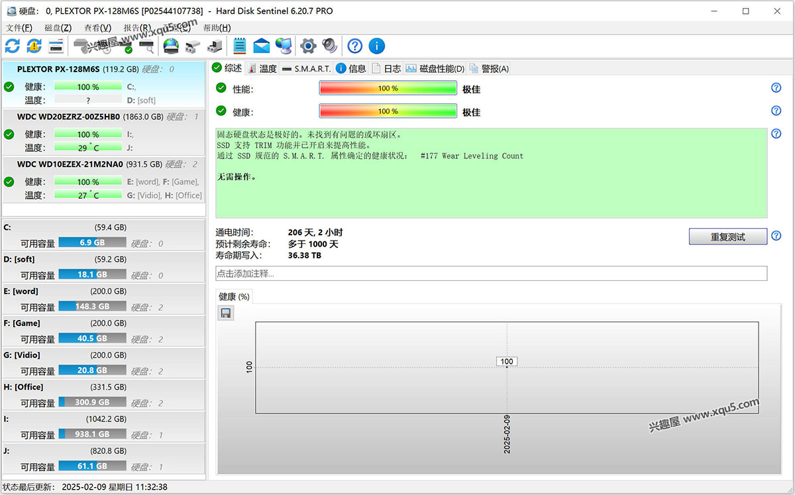Image resolution: width=795 pixels, height=495 pixels.
Task: Click the question mark help toolbar icon
Action: click(355, 46)
